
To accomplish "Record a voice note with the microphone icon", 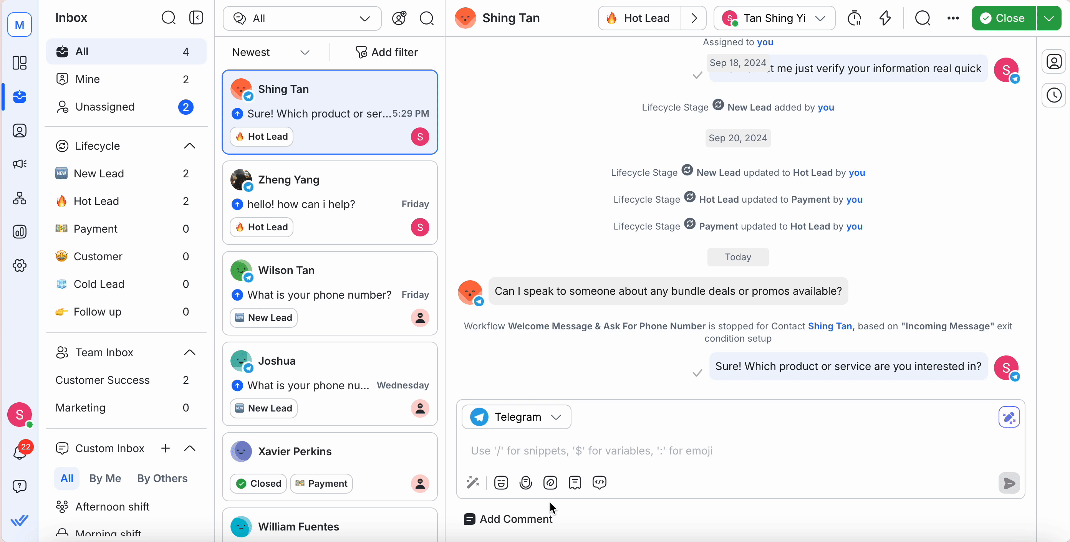I will (526, 482).
